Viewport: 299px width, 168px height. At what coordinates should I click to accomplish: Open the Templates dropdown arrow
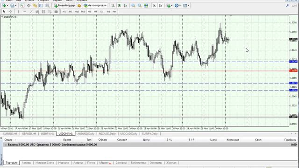click(188, 6)
